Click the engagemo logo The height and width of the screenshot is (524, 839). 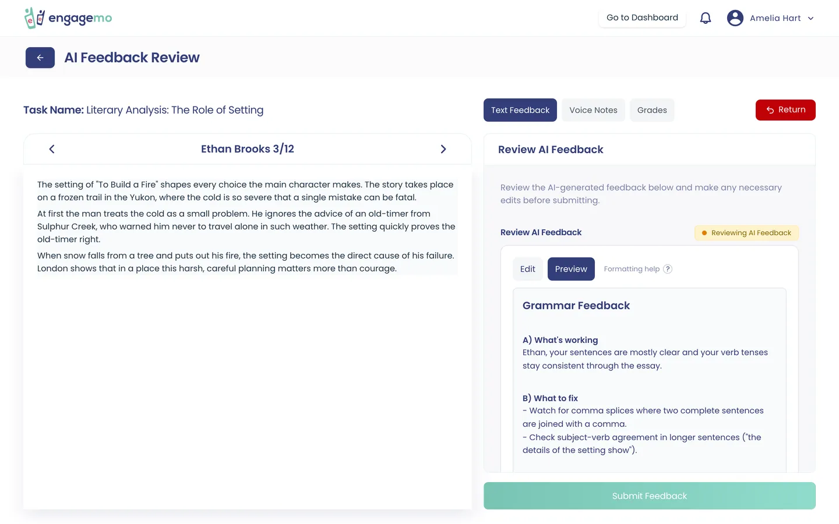(x=68, y=18)
